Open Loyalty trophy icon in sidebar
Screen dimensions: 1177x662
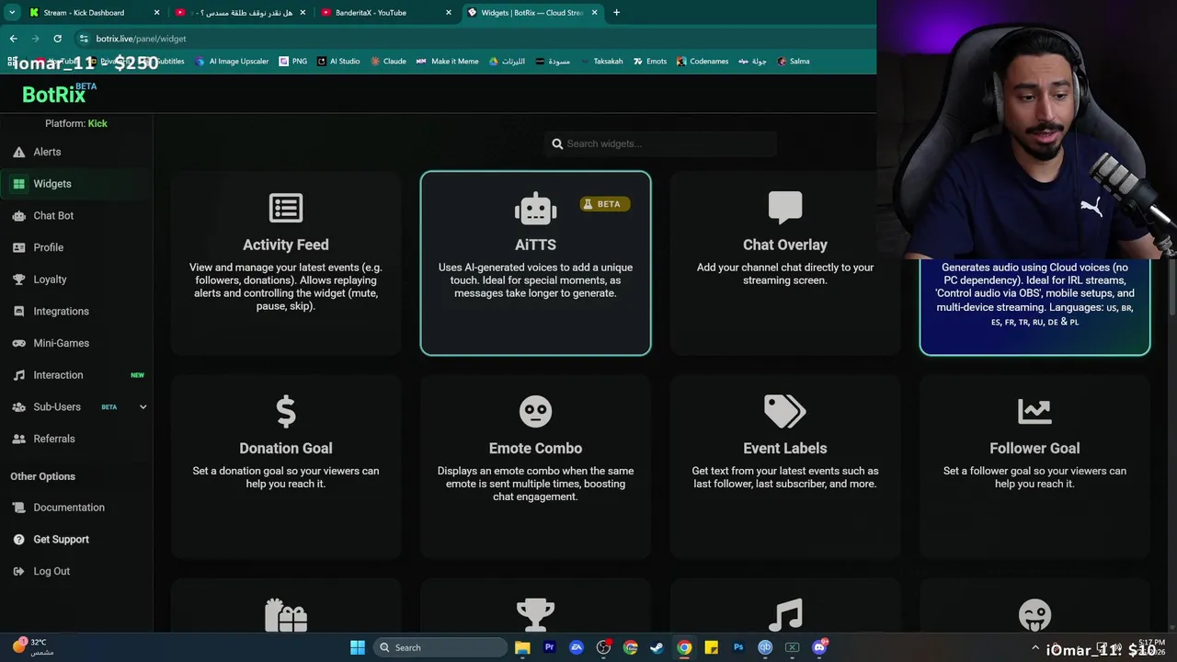[x=18, y=280]
